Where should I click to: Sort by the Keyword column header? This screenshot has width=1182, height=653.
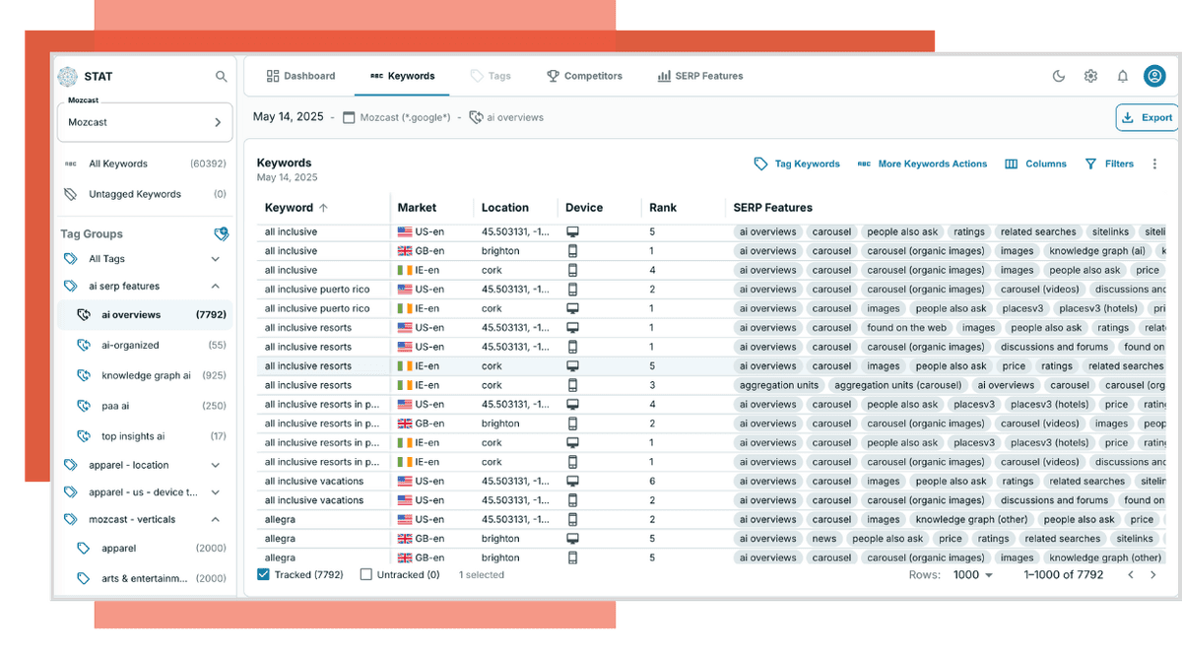289,208
